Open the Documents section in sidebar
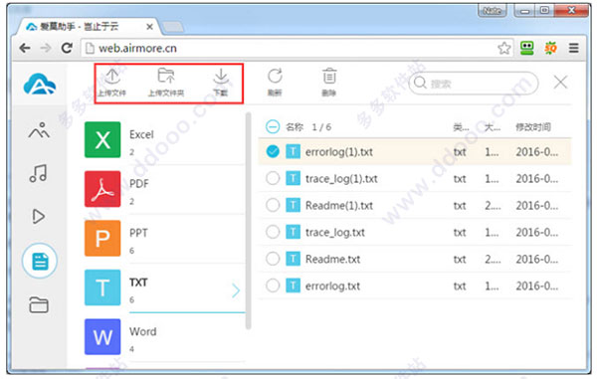 (x=40, y=261)
